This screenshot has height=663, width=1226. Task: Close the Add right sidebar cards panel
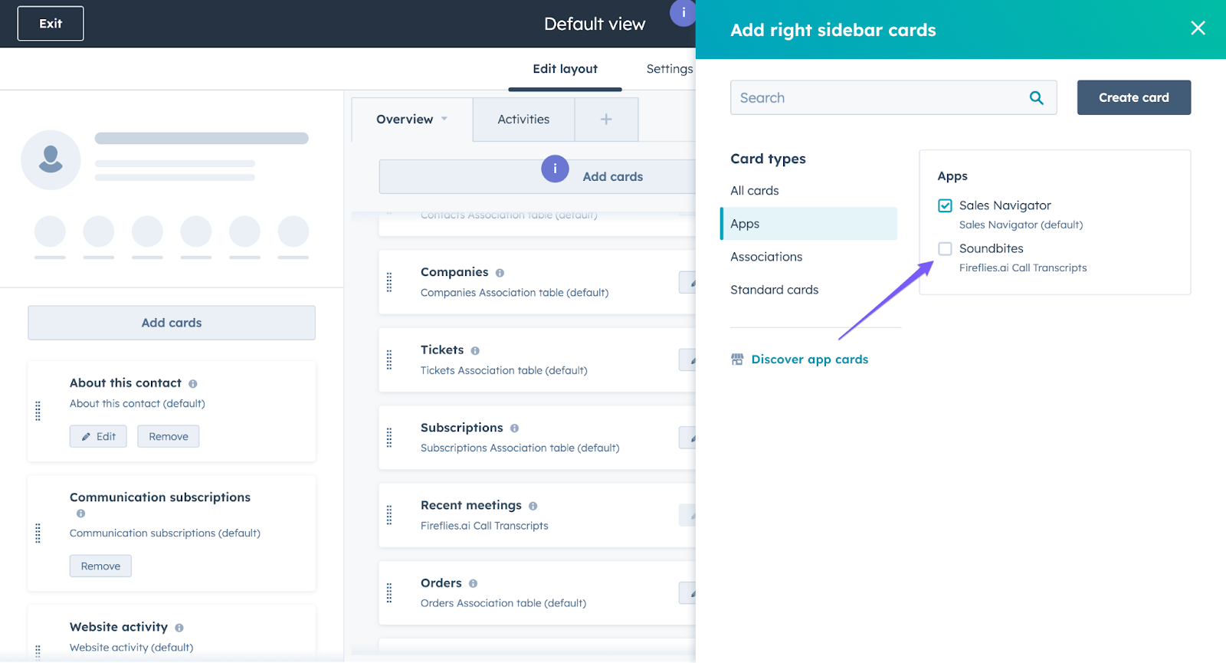tap(1198, 28)
